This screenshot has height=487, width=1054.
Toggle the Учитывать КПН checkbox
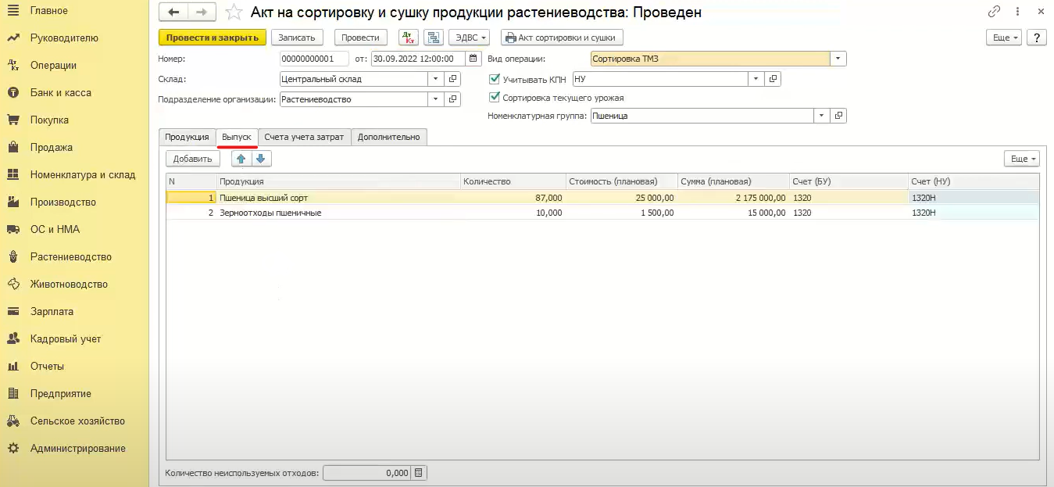point(494,79)
